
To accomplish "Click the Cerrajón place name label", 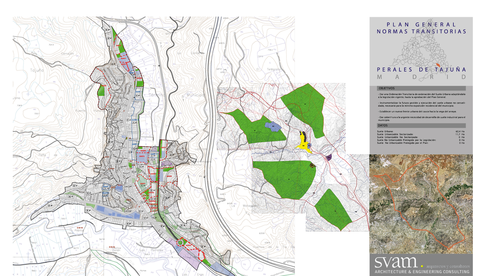I will tap(67, 54).
